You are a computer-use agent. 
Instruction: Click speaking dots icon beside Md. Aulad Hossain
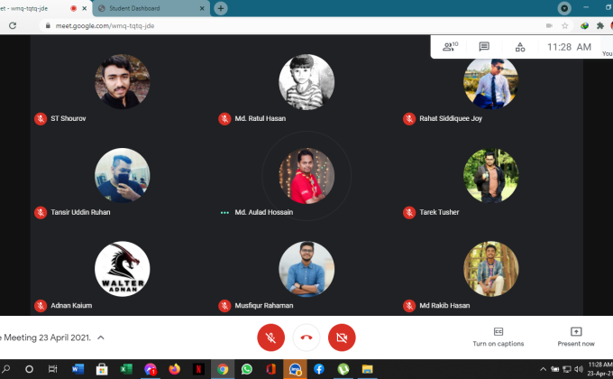[x=224, y=213]
